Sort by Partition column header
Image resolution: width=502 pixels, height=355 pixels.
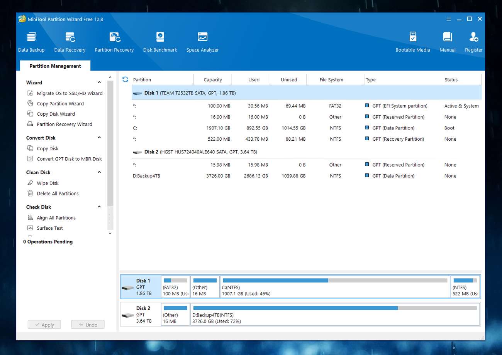point(162,80)
